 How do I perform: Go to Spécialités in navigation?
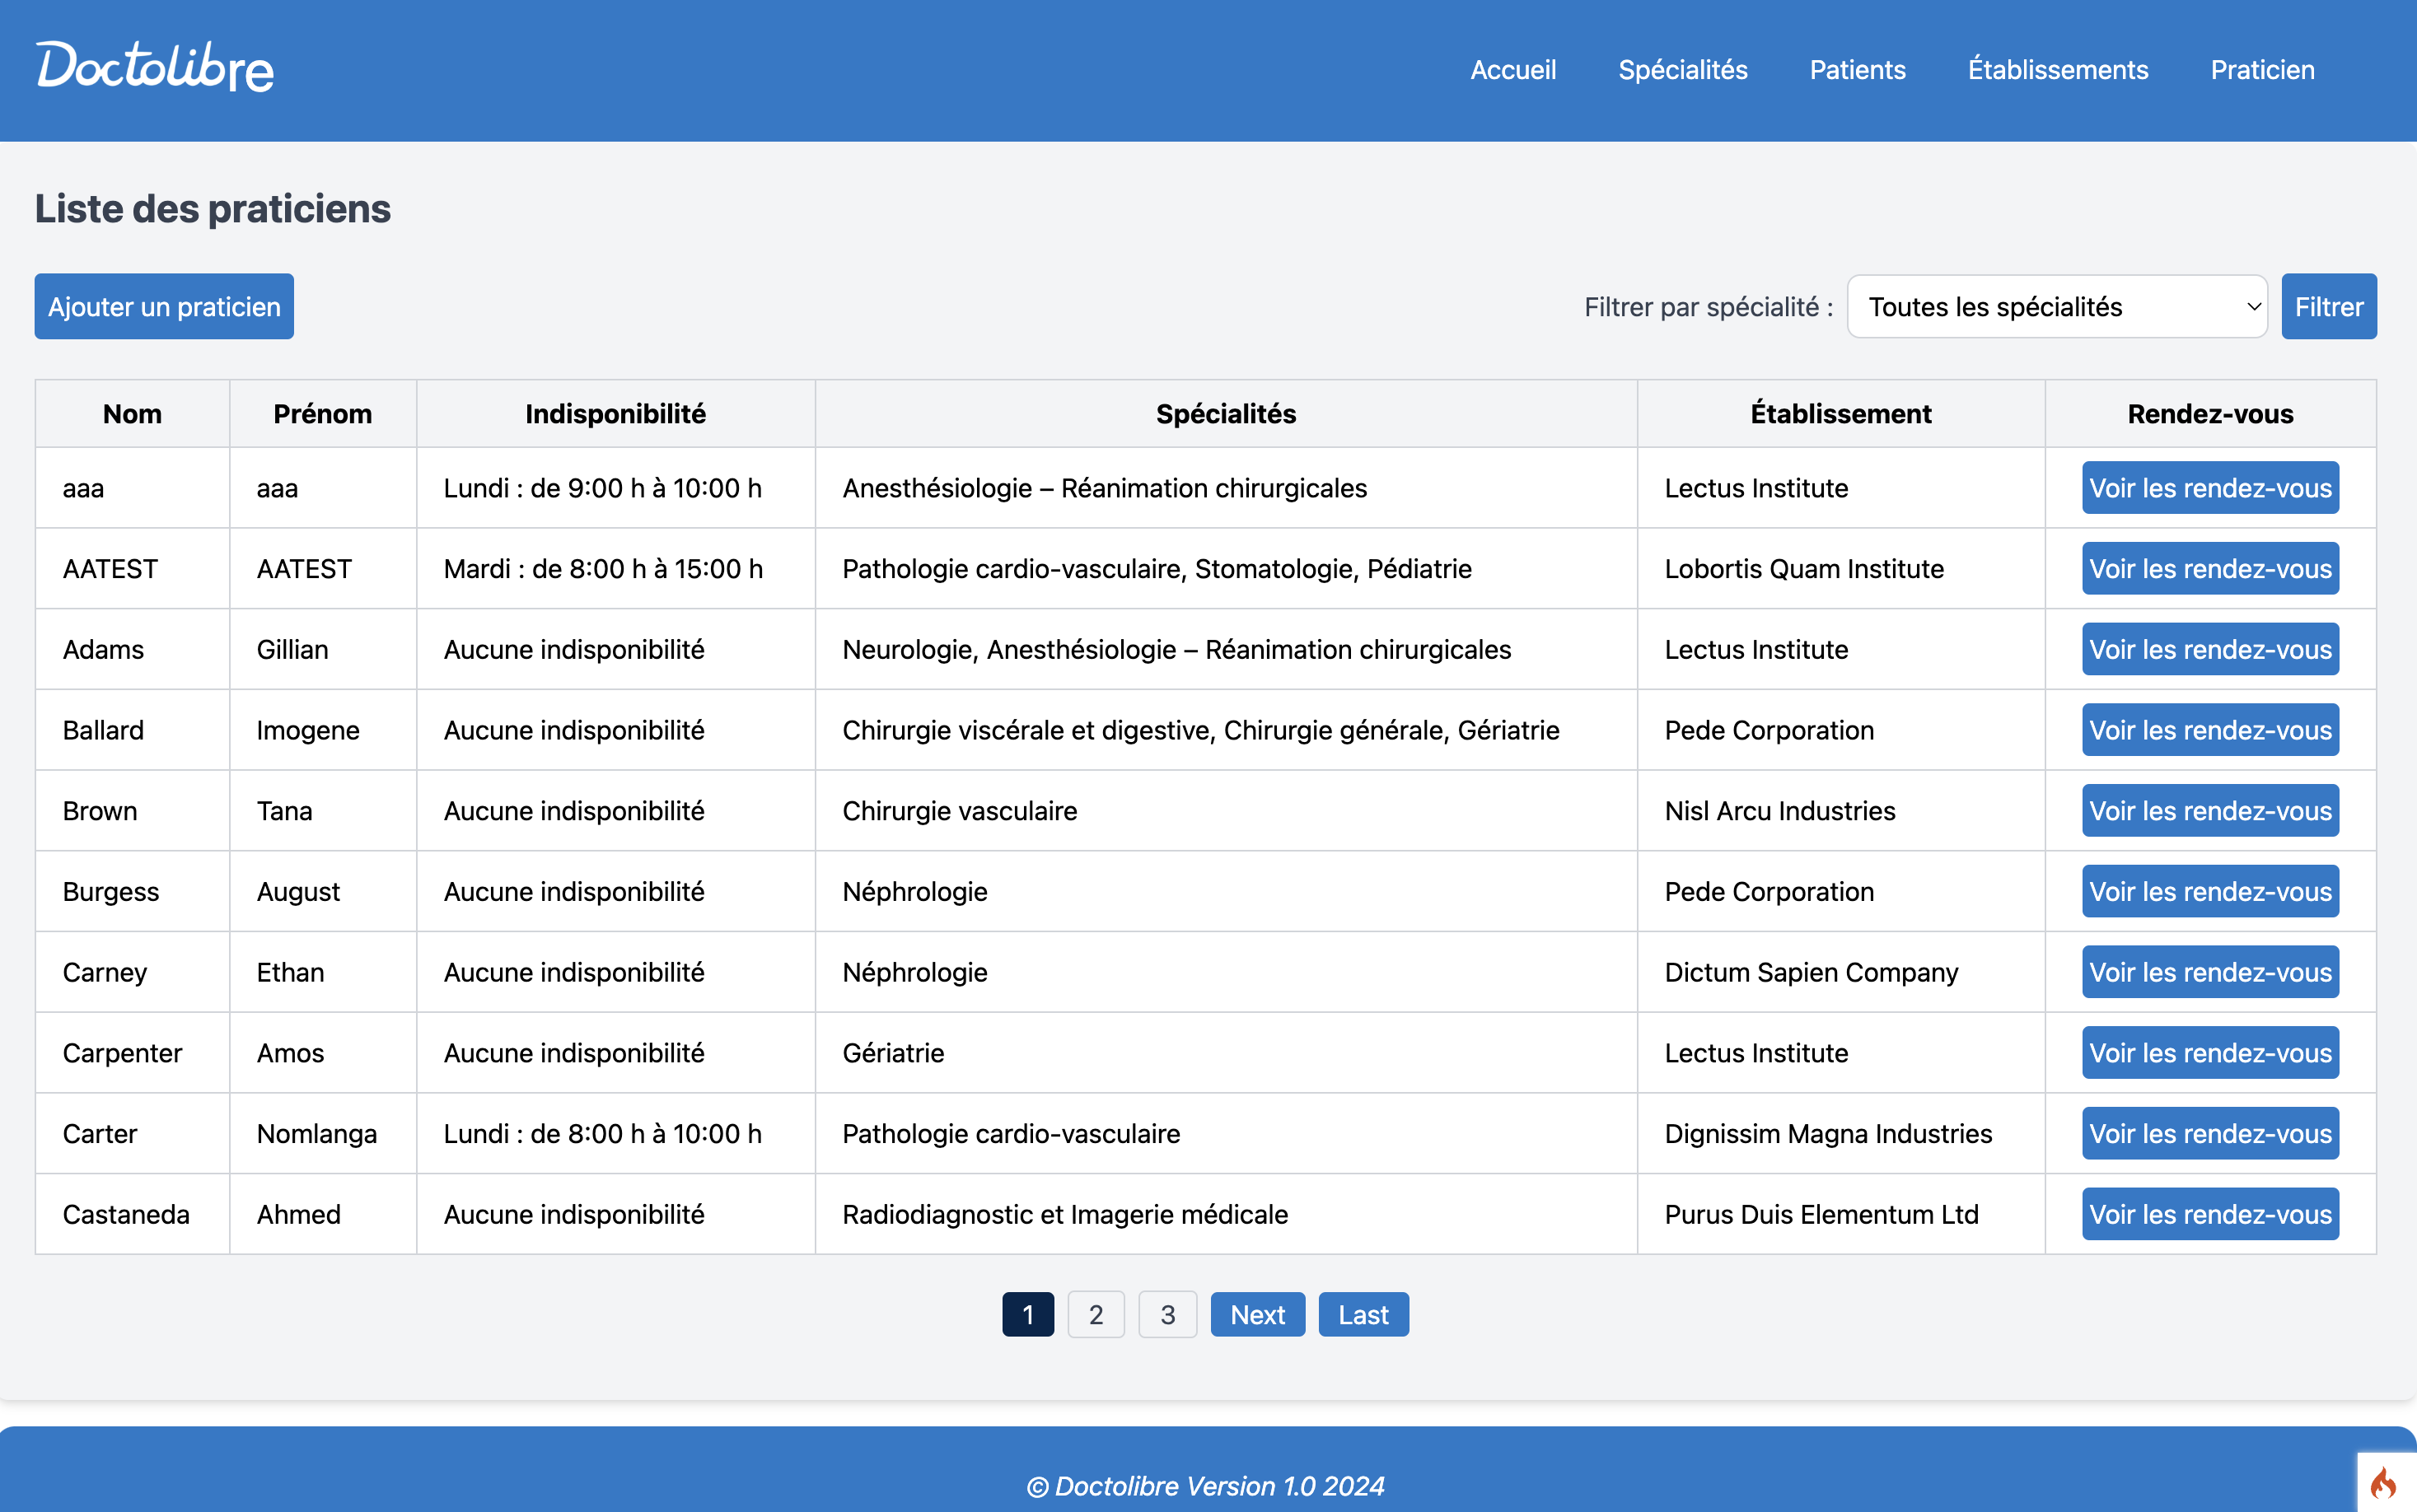pyautogui.click(x=1682, y=70)
